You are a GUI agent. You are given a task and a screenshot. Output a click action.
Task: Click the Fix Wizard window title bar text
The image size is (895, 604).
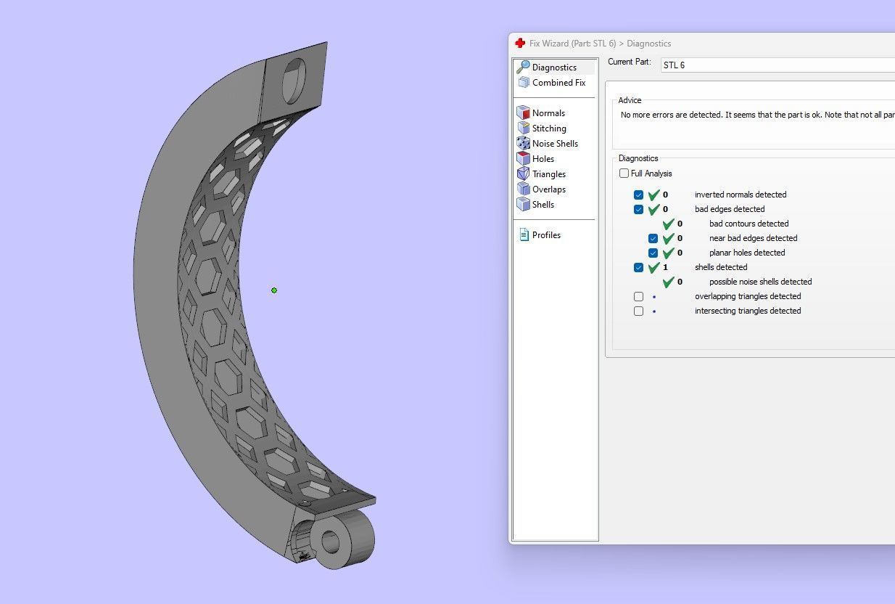(x=600, y=44)
